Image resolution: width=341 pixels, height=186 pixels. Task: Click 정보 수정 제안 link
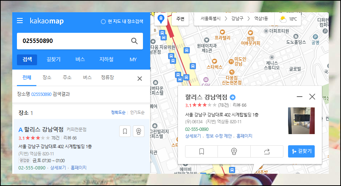219,136
